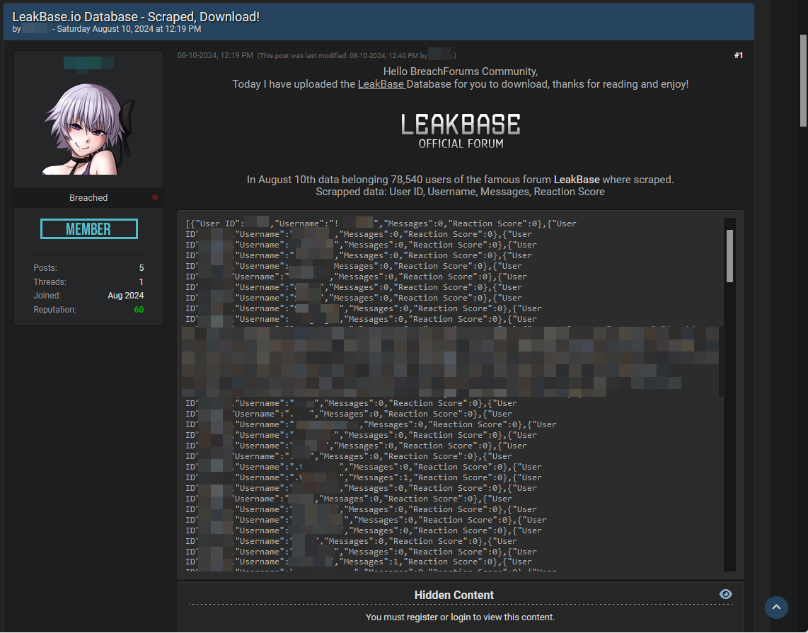Viewport: 808px width, 633px height.
Task: Click the thread date Saturday August 10, 2024
Action: [129, 29]
